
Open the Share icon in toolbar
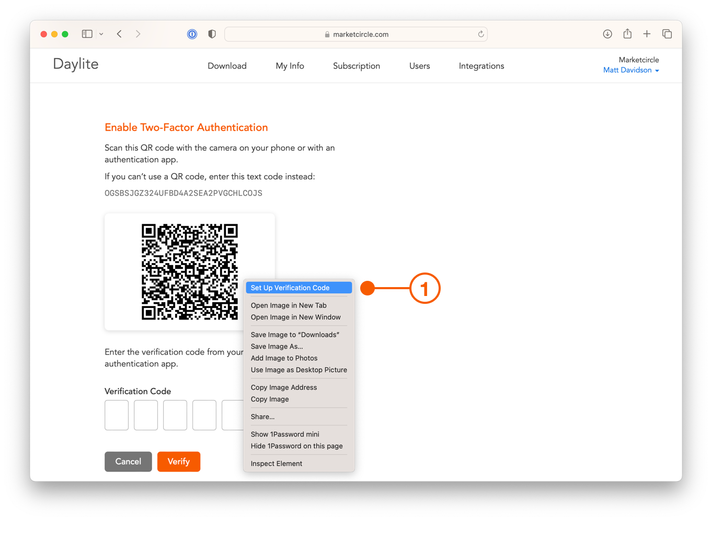627,33
